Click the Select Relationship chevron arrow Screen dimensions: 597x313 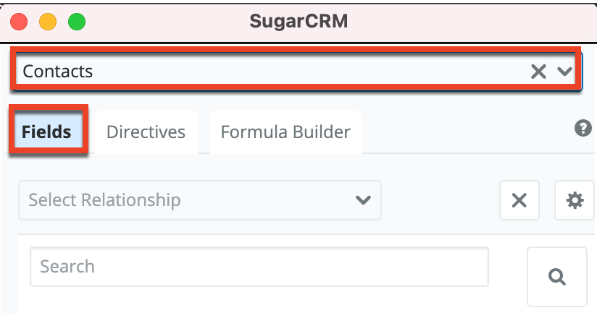362,200
